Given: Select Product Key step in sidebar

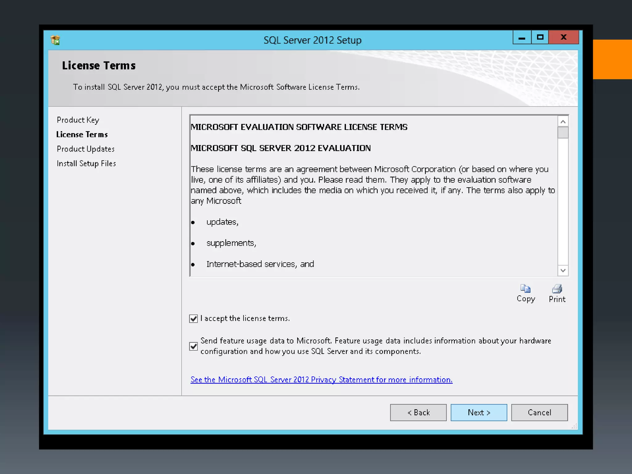Looking at the screenshot, I should [x=78, y=120].
